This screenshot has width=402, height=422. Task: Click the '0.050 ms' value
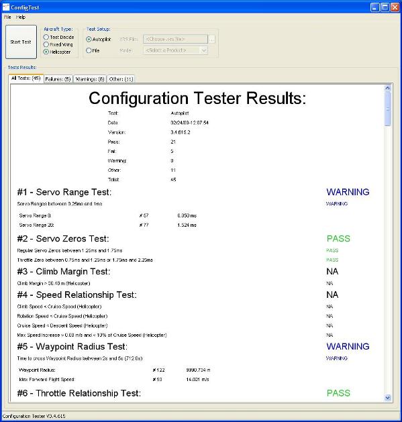pyautogui.click(x=187, y=215)
